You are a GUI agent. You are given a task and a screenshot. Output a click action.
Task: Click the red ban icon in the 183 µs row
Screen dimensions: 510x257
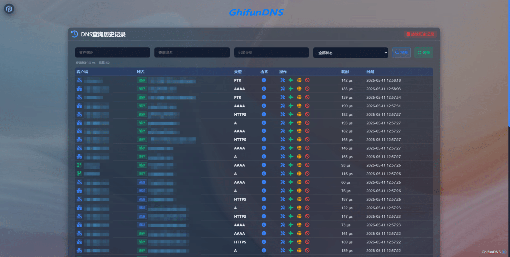(x=307, y=89)
